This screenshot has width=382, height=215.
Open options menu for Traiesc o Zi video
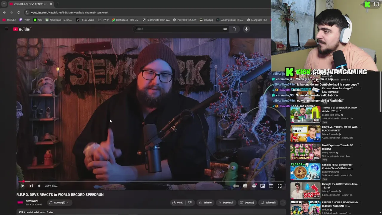pos(361,108)
